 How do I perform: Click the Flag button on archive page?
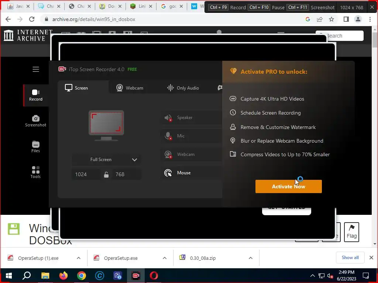(x=351, y=232)
